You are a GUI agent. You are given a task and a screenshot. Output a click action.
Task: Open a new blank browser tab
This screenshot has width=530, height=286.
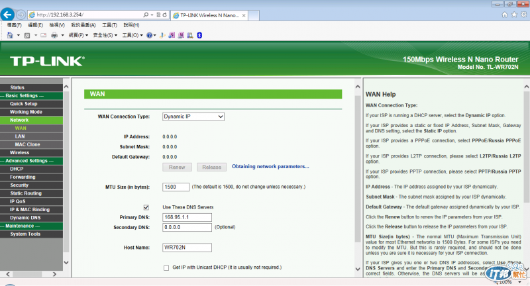254,15
